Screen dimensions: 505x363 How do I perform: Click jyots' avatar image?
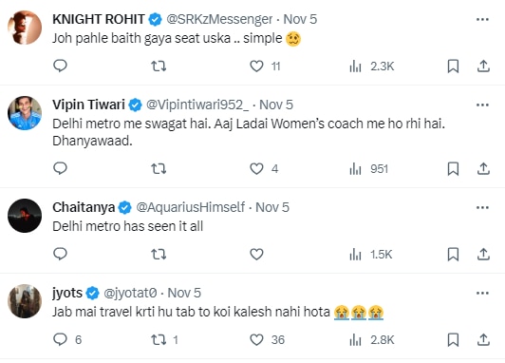tap(25, 301)
